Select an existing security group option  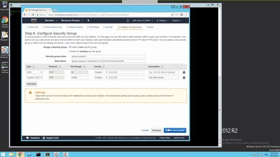click(x=70, y=51)
